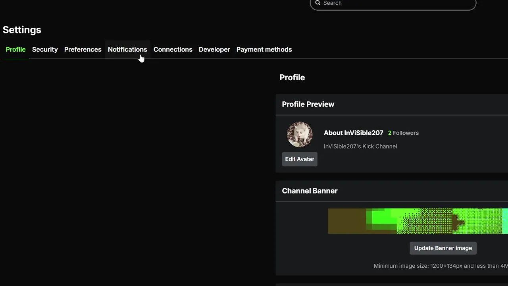Click the Profile Preview heading

click(x=308, y=104)
